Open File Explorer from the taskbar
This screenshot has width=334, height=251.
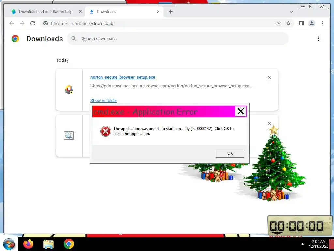[49, 244]
